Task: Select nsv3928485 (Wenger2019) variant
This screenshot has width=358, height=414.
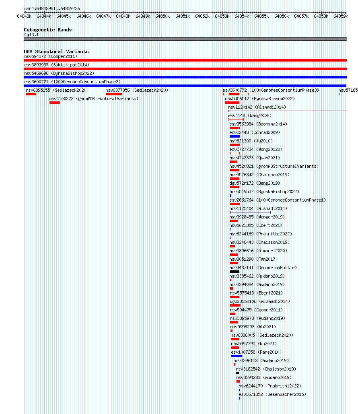Action: [257, 217]
